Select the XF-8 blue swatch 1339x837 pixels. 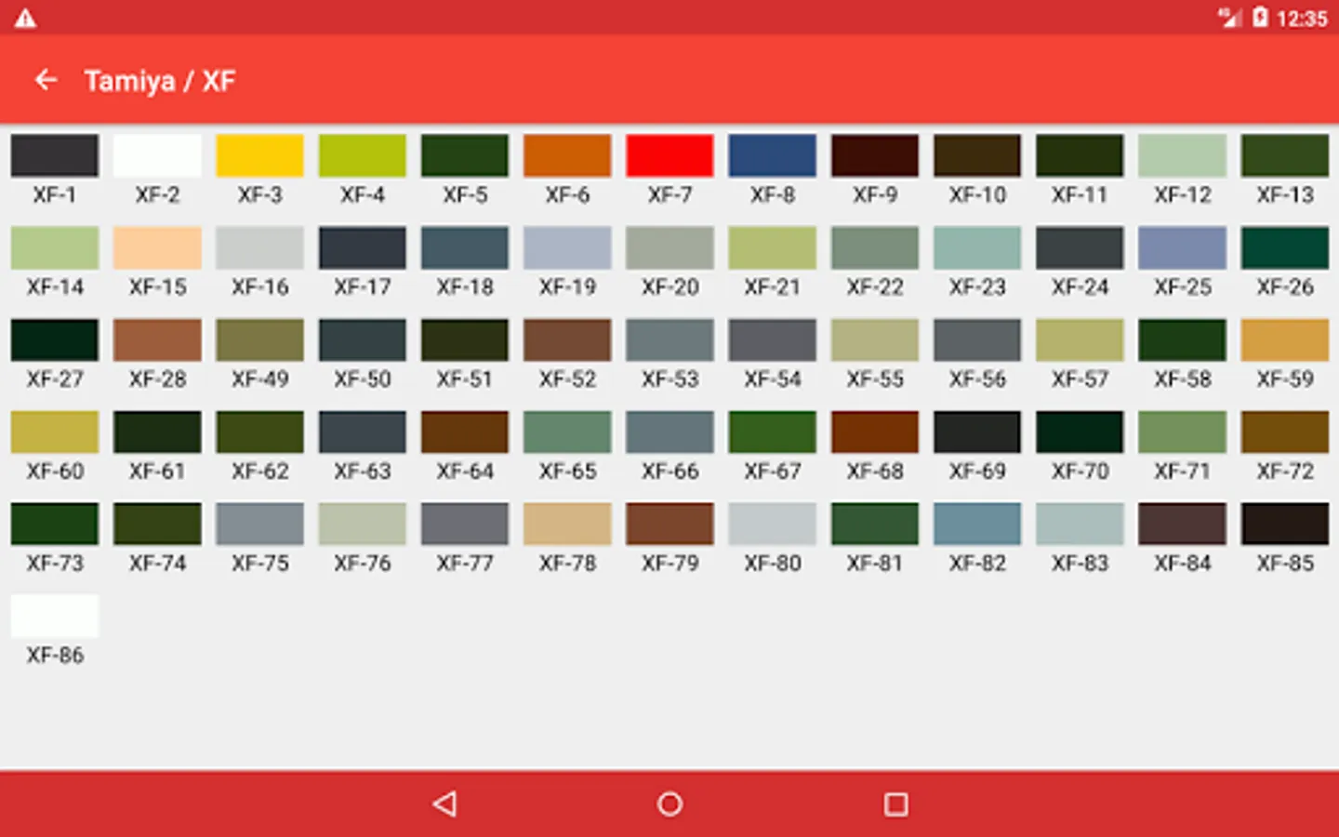(x=772, y=155)
